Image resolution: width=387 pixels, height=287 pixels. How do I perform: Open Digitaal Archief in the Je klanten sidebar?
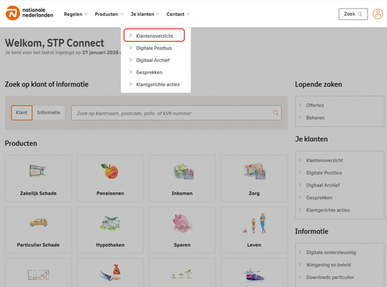[323, 185]
